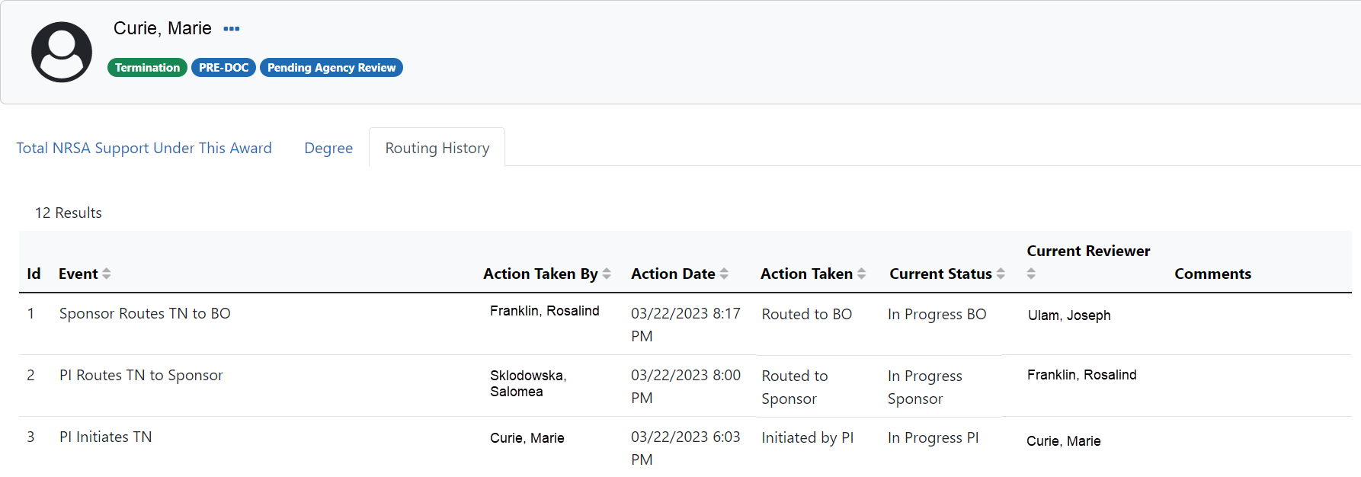The image size is (1361, 477).
Task: Open the Total NRSA Support Under This Award tab
Action: point(144,148)
